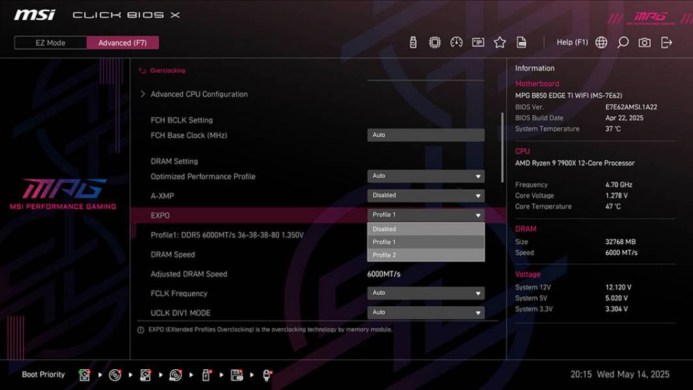Click the CPU heading in Information panel
The width and height of the screenshot is (693, 390).
point(523,151)
